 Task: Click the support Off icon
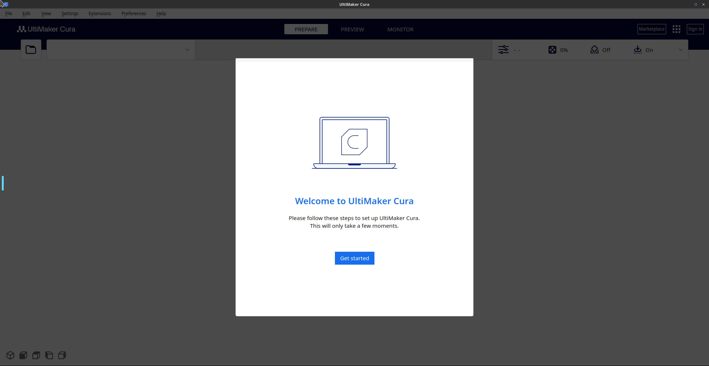pos(594,50)
